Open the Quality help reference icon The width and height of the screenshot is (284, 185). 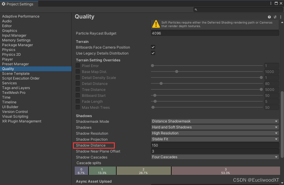point(269,17)
